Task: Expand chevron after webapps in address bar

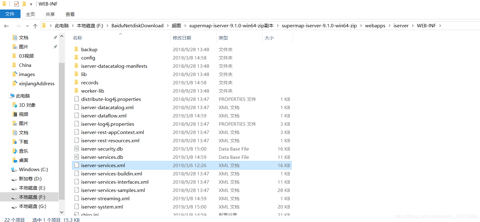Action: (x=390, y=26)
